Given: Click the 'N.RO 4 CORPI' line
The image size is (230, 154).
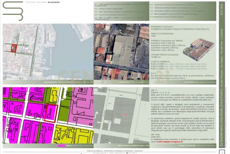Looking at the screenshot, I should (x=179, y=64).
